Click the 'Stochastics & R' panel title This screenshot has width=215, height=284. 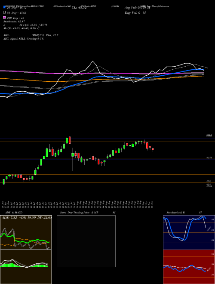point(176,213)
